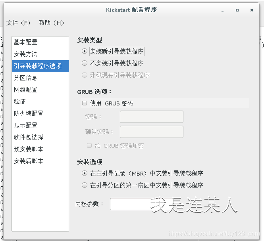
Task: Select 网络配置 in the sidebar
Action: point(40,90)
